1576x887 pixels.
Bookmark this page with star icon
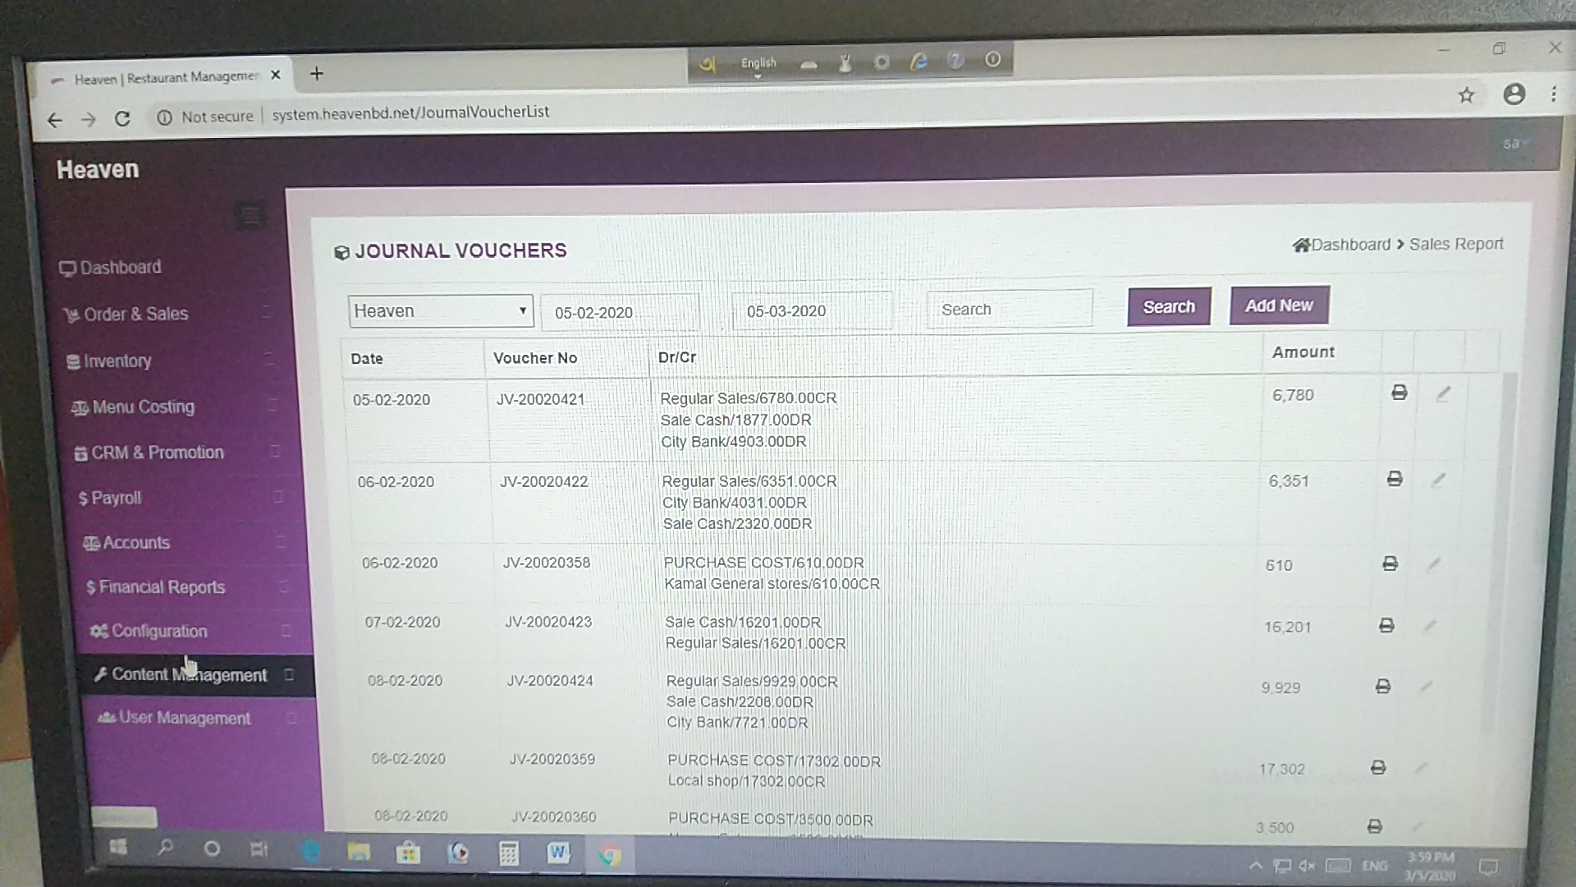point(1466,95)
